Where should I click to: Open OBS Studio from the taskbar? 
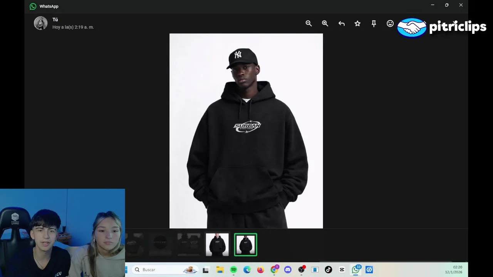pyautogui.click(x=302, y=270)
